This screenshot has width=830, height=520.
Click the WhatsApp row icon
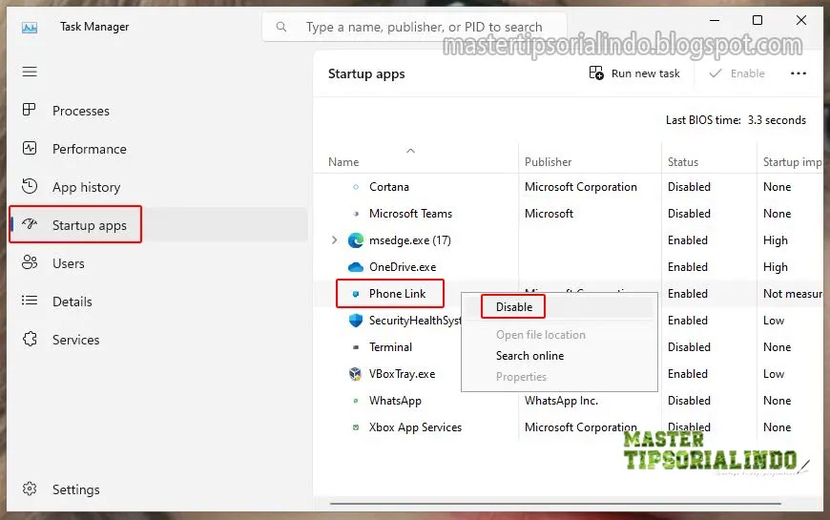pos(356,401)
